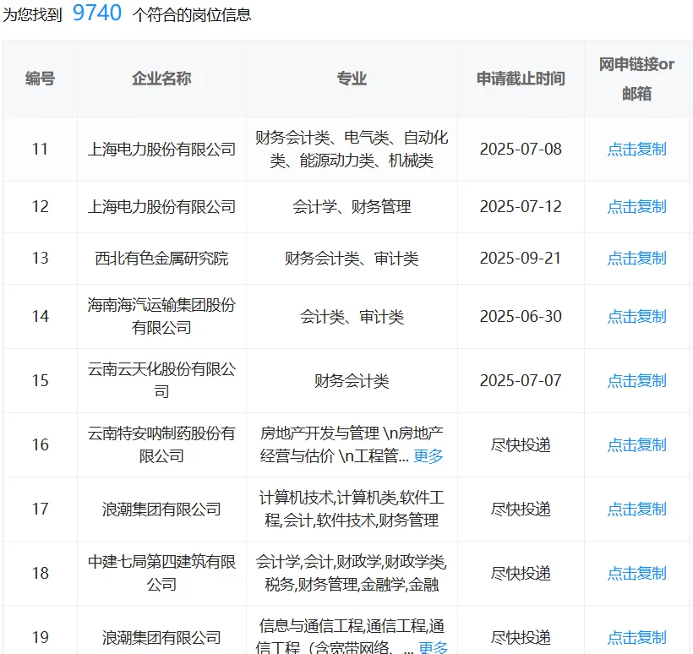The width and height of the screenshot is (693, 654).
Task: Select majors 会计类、审计类 cell
Action: pos(352,316)
